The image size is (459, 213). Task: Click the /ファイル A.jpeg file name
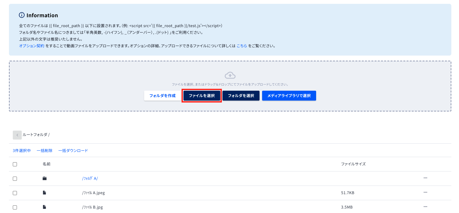pyautogui.click(x=93, y=193)
